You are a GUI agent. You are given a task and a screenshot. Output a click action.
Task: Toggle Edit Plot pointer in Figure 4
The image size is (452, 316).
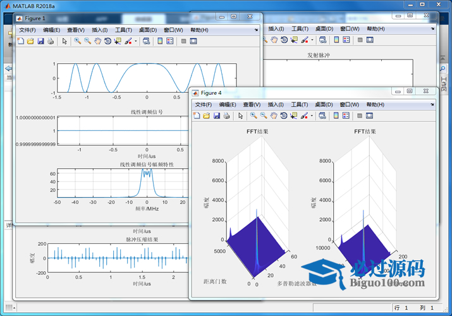coord(241,116)
